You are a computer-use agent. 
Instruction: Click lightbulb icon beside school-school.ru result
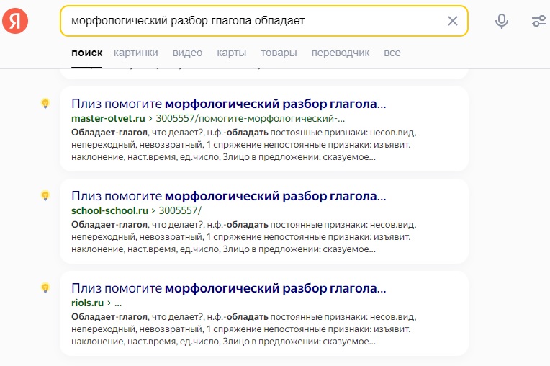point(45,195)
